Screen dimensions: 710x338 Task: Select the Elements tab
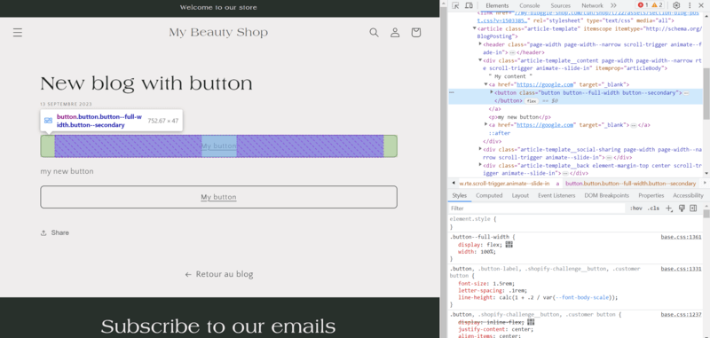click(x=497, y=5)
